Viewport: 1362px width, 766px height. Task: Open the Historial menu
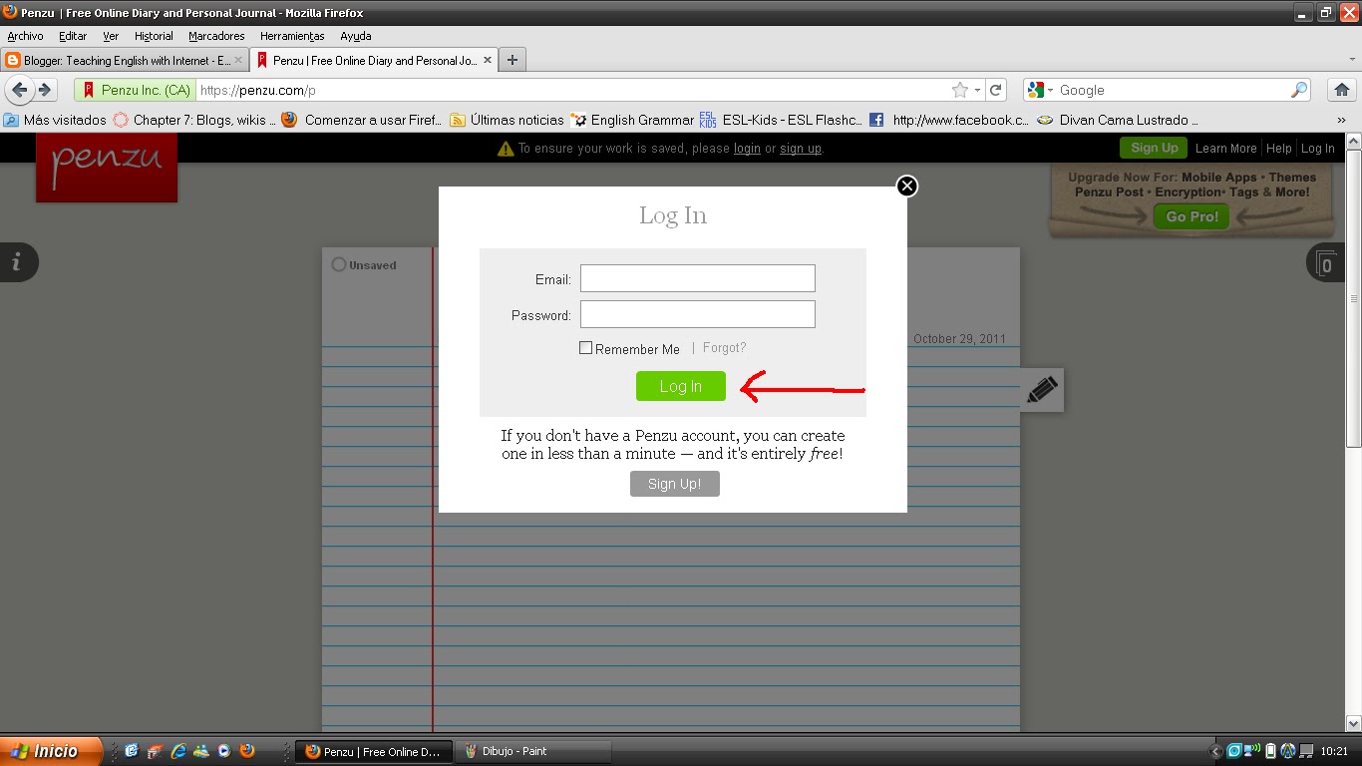tap(154, 36)
